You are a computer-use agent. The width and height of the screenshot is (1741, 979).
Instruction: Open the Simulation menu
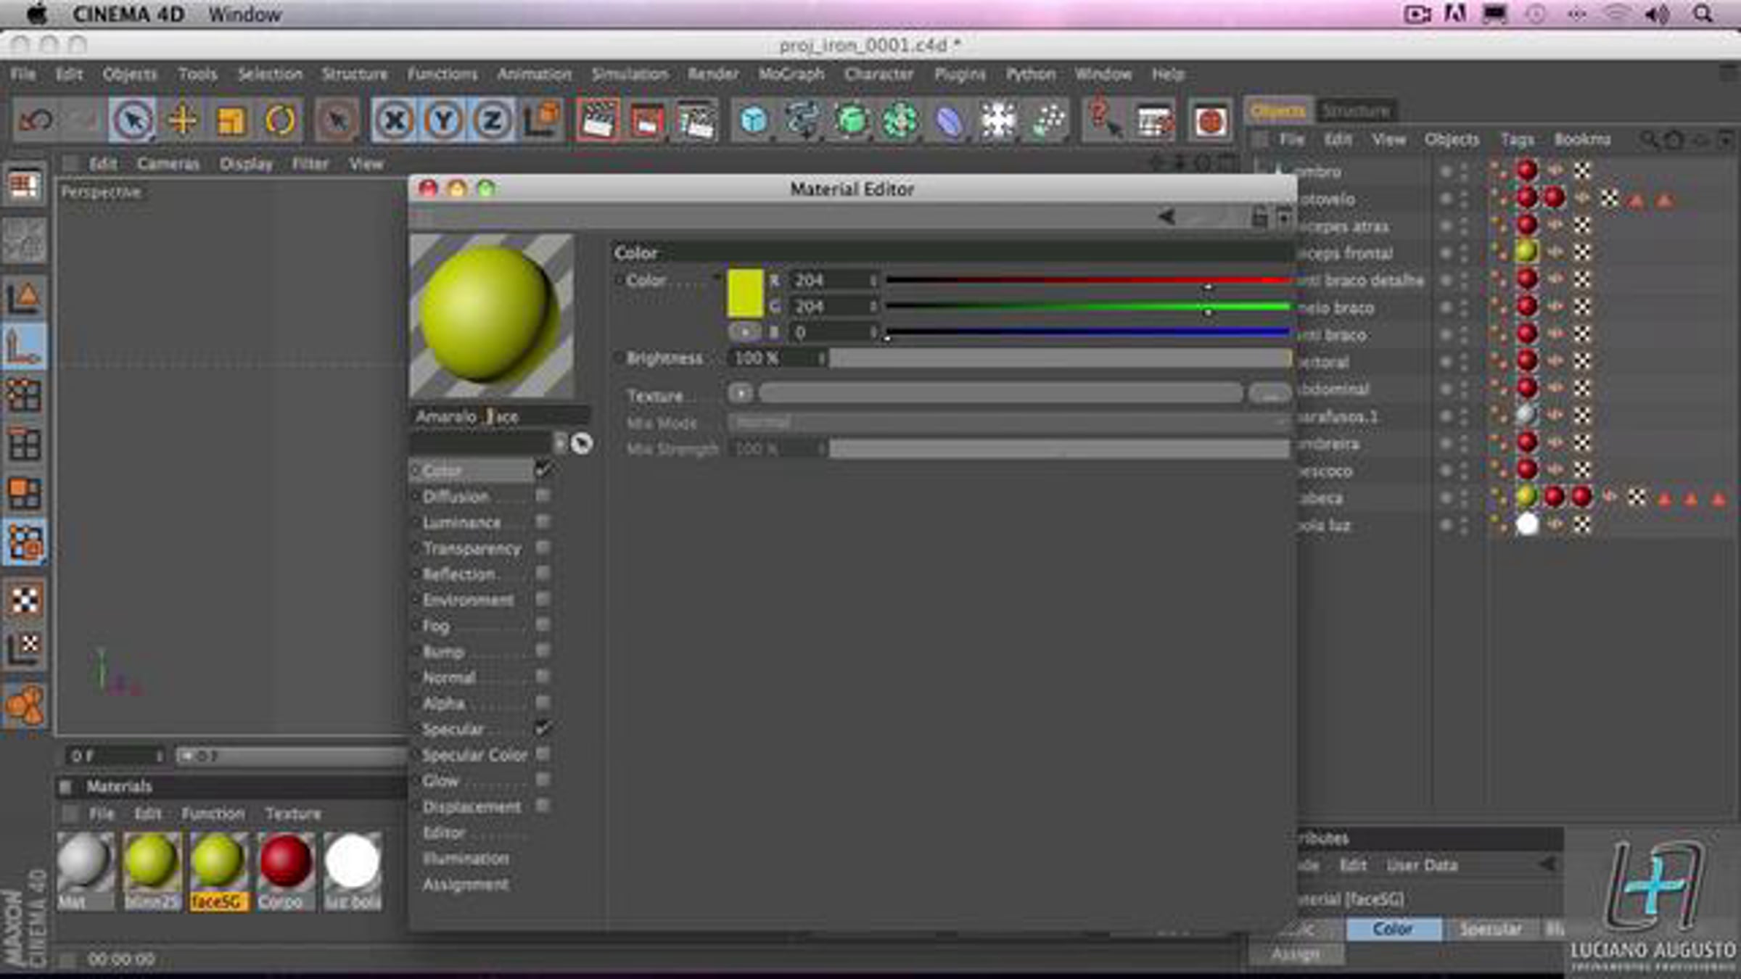coord(630,74)
